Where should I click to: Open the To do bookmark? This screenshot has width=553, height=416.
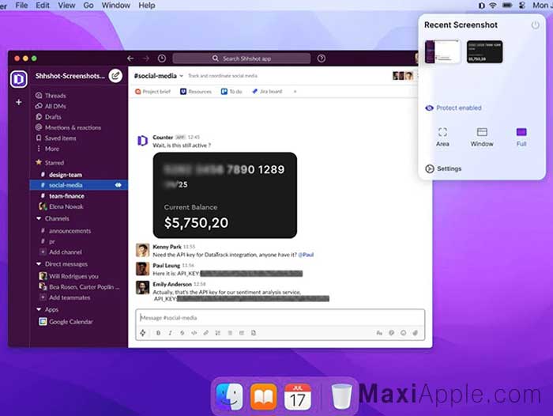pyautogui.click(x=231, y=92)
